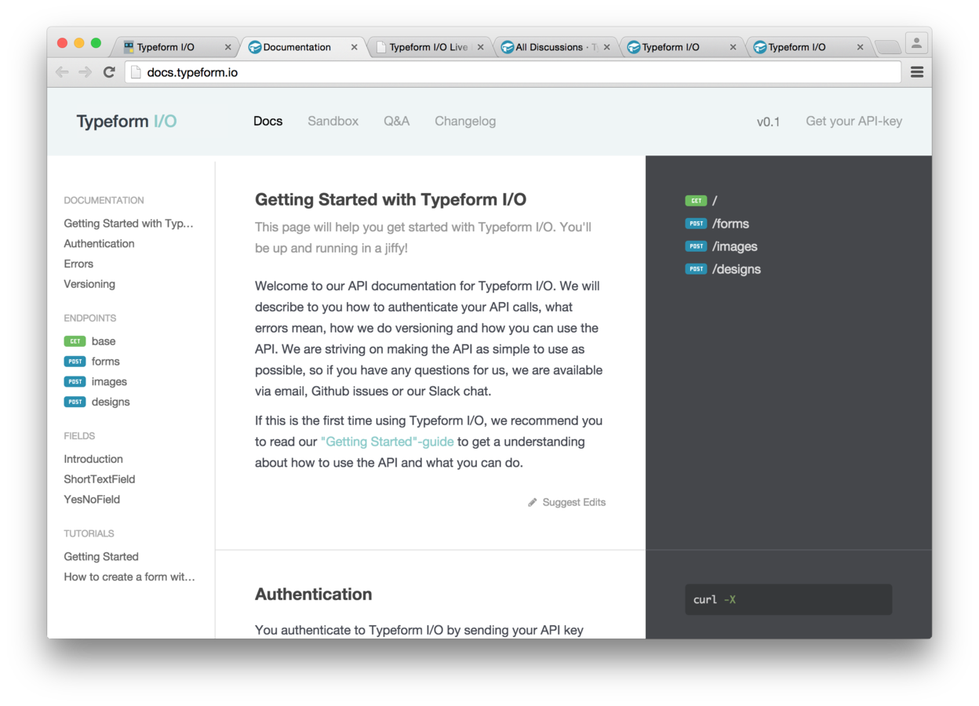Image resolution: width=979 pixels, height=706 pixels.
Task: Click the page icon in address bar
Action: 136,72
